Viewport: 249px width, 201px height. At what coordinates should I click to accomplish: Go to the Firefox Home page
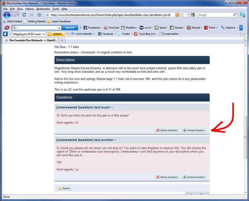click(39, 15)
